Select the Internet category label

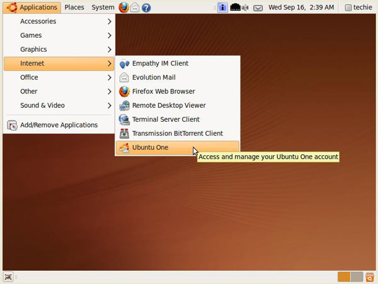coord(32,64)
